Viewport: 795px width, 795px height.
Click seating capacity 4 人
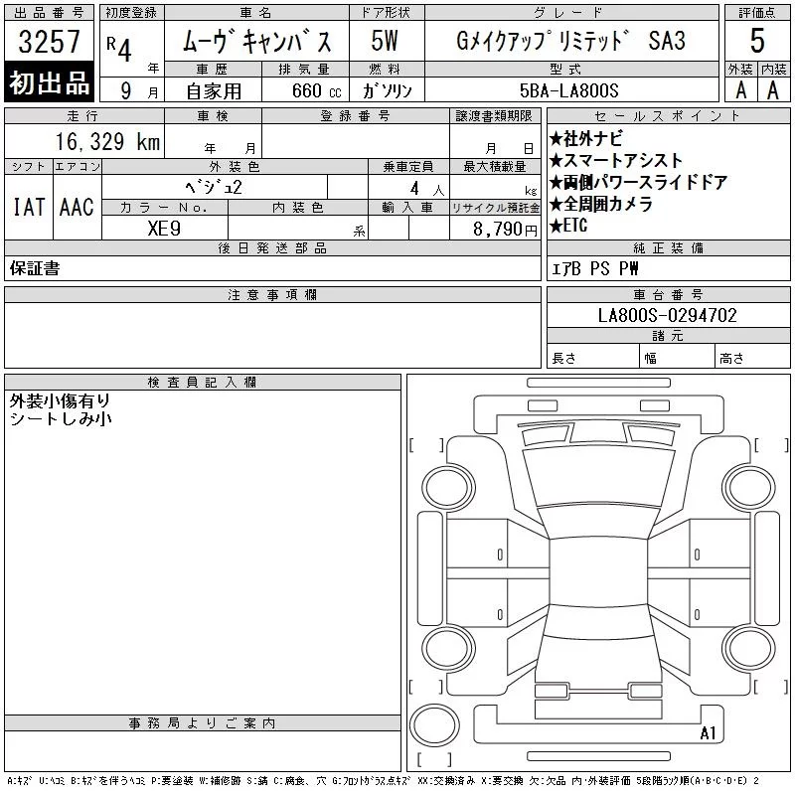pos(427,189)
